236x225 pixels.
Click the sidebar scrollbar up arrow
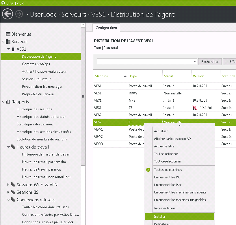coord(83,25)
